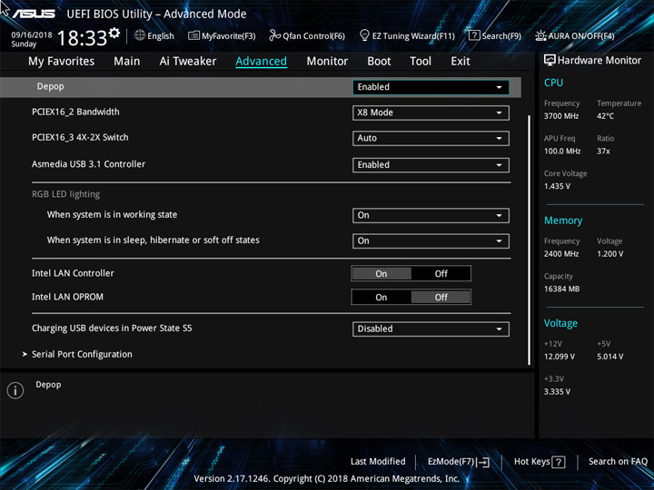Select Charging USB devices in Power State S5 label
654x490 pixels.
click(112, 328)
